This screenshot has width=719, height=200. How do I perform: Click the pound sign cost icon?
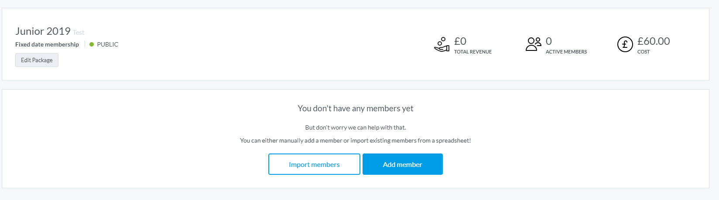625,44
